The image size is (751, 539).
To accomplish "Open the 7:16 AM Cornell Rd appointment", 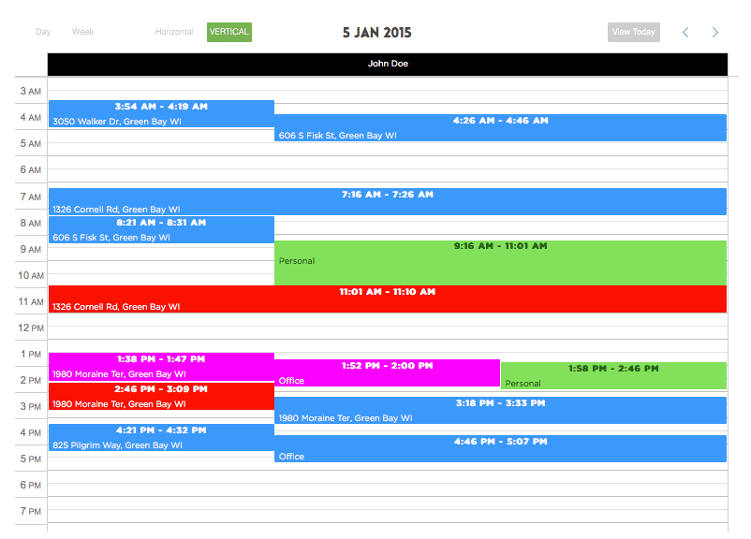I will 388,201.
